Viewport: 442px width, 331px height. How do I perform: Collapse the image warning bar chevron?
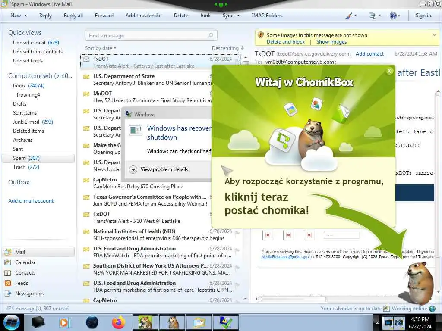pyautogui.click(x=434, y=35)
